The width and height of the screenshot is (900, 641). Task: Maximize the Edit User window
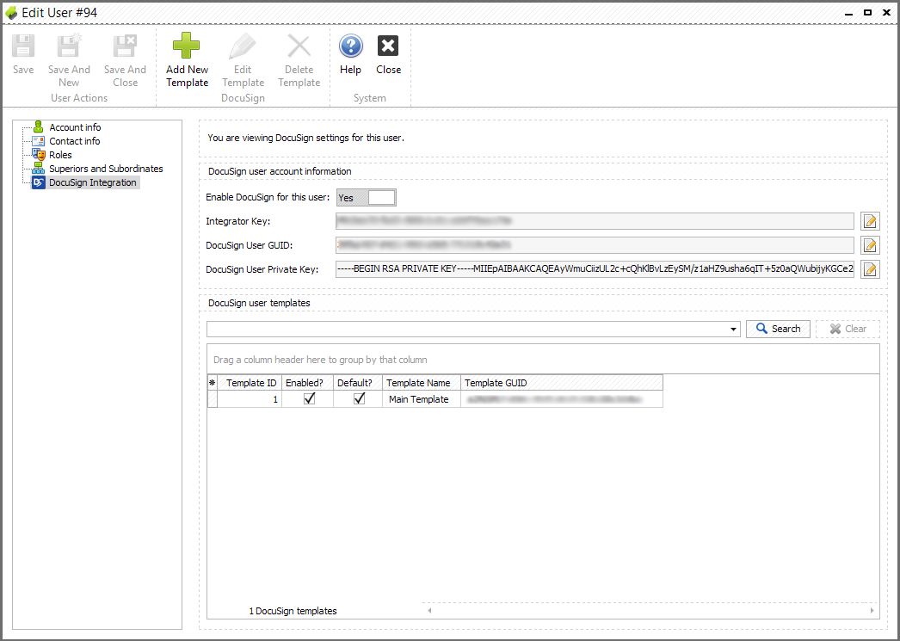coord(868,13)
